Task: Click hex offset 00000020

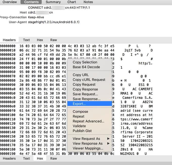Action: 8,54
